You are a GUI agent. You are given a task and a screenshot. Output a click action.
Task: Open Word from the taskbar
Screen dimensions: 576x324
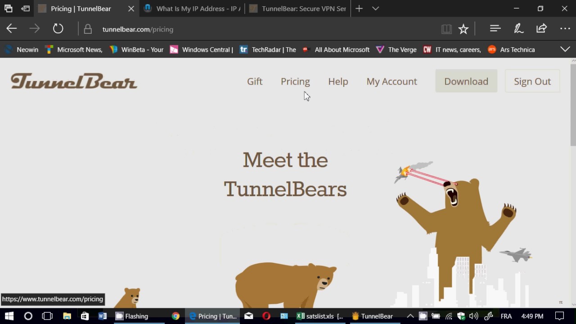[x=102, y=316]
